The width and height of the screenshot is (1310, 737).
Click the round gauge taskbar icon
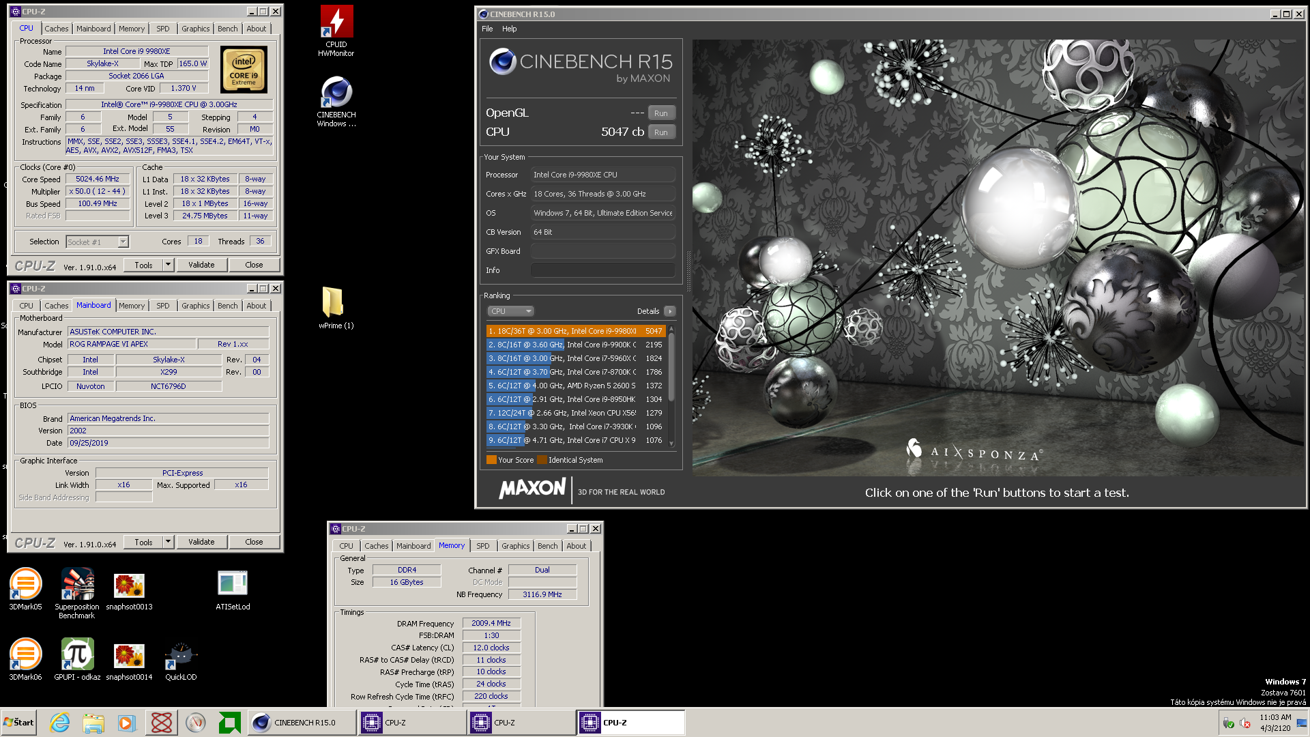point(196,723)
